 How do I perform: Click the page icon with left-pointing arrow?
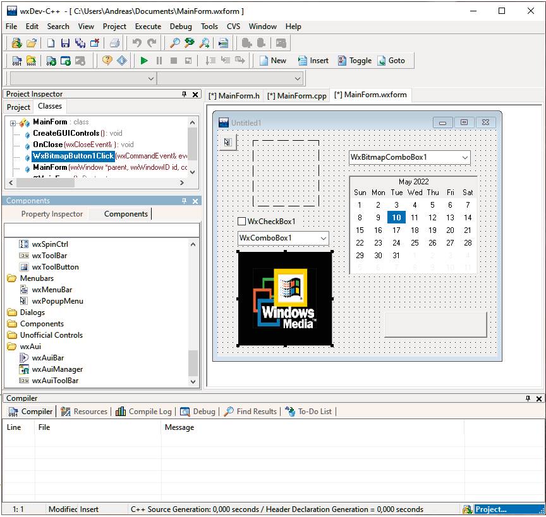(x=223, y=43)
